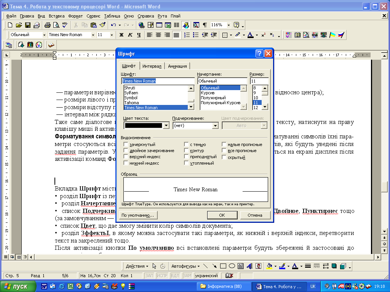Open the 116% zoom dropdown

coord(229,25)
